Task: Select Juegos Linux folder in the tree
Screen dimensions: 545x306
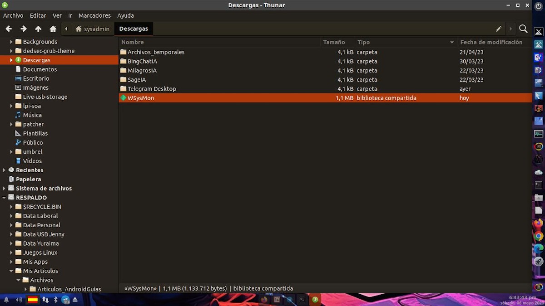Action: (40, 253)
